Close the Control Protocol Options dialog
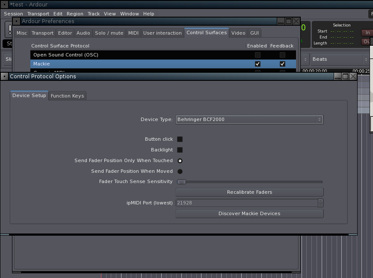The height and width of the screenshot is (278, 373). coord(353,77)
